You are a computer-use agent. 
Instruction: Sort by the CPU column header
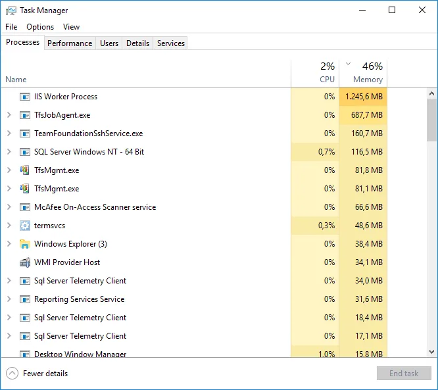(x=315, y=73)
